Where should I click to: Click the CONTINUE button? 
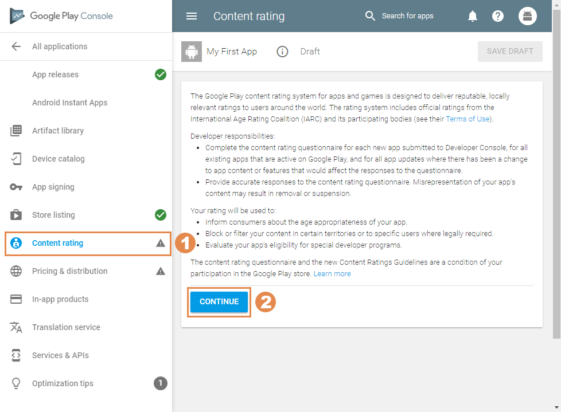click(x=219, y=302)
